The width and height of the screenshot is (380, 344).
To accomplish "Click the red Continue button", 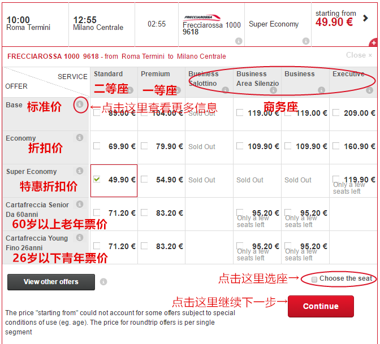I will click(321, 306).
